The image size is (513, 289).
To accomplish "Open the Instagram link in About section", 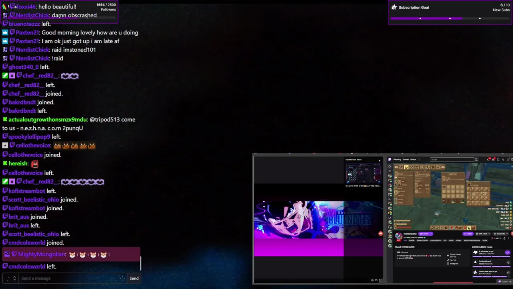I will [x=452, y=264].
